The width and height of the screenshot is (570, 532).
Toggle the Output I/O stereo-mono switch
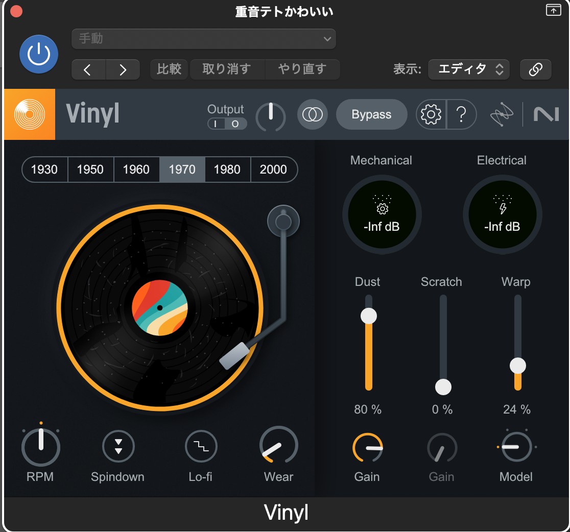pos(227,124)
